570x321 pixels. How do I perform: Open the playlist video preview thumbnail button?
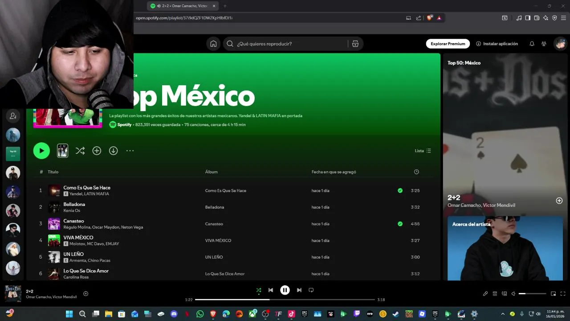(x=63, y=151)
